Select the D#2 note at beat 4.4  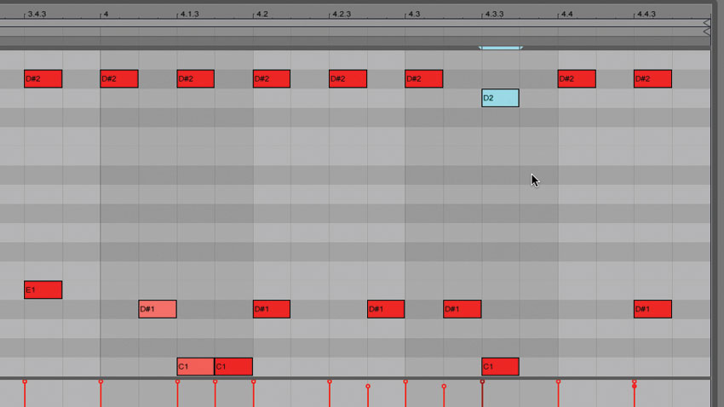pos(577,79)
